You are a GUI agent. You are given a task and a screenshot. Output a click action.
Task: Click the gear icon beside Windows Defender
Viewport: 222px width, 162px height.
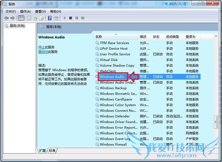[x=97, y=116]
